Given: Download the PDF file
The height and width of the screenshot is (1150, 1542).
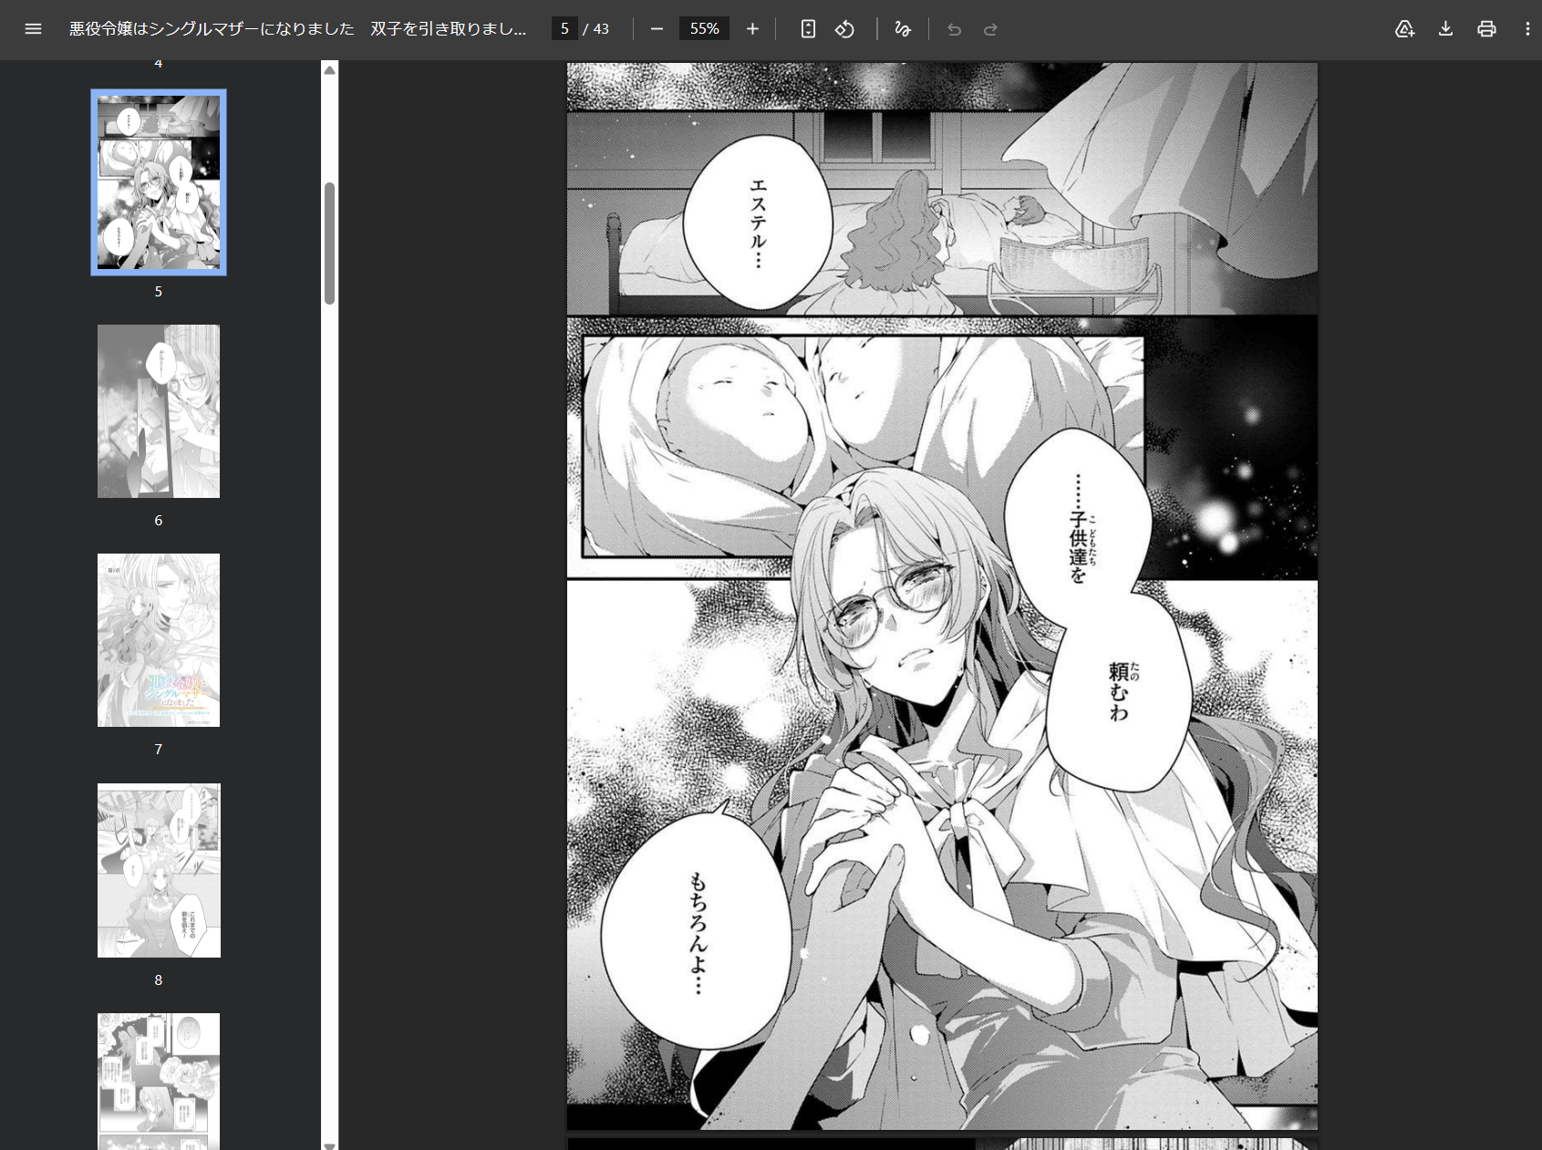Looking at the screenshot, I should pos(1445,29).
